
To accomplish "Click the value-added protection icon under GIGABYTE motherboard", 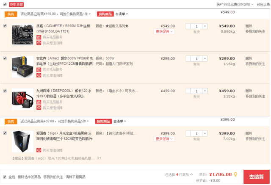I will point(39,43).
